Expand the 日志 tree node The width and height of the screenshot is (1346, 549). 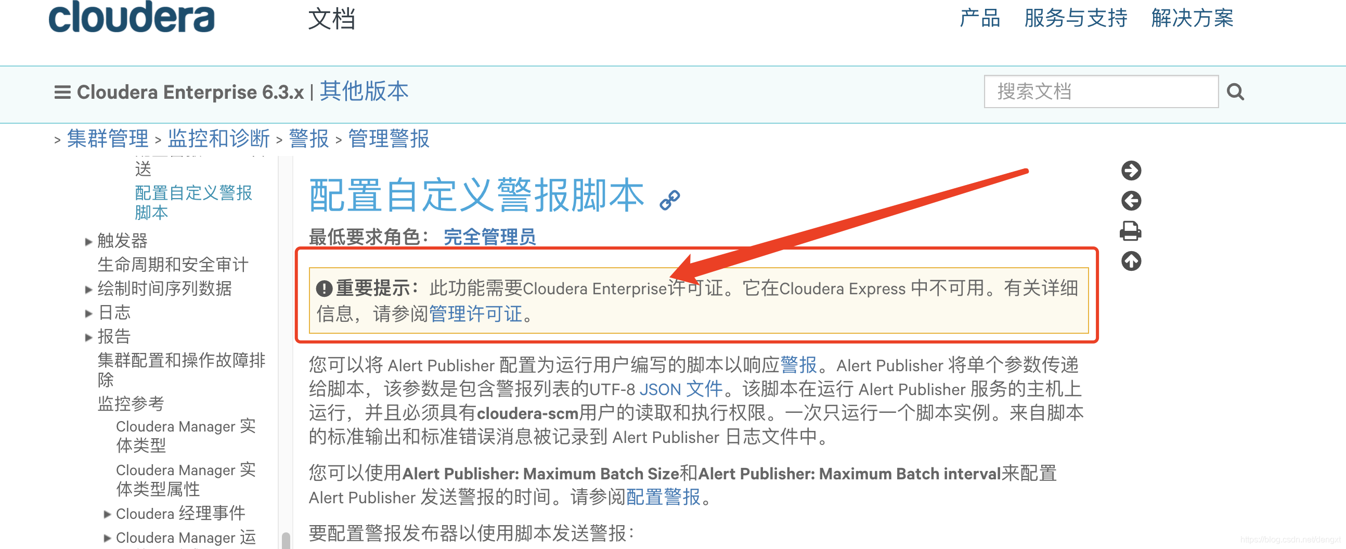pos(88,313)
